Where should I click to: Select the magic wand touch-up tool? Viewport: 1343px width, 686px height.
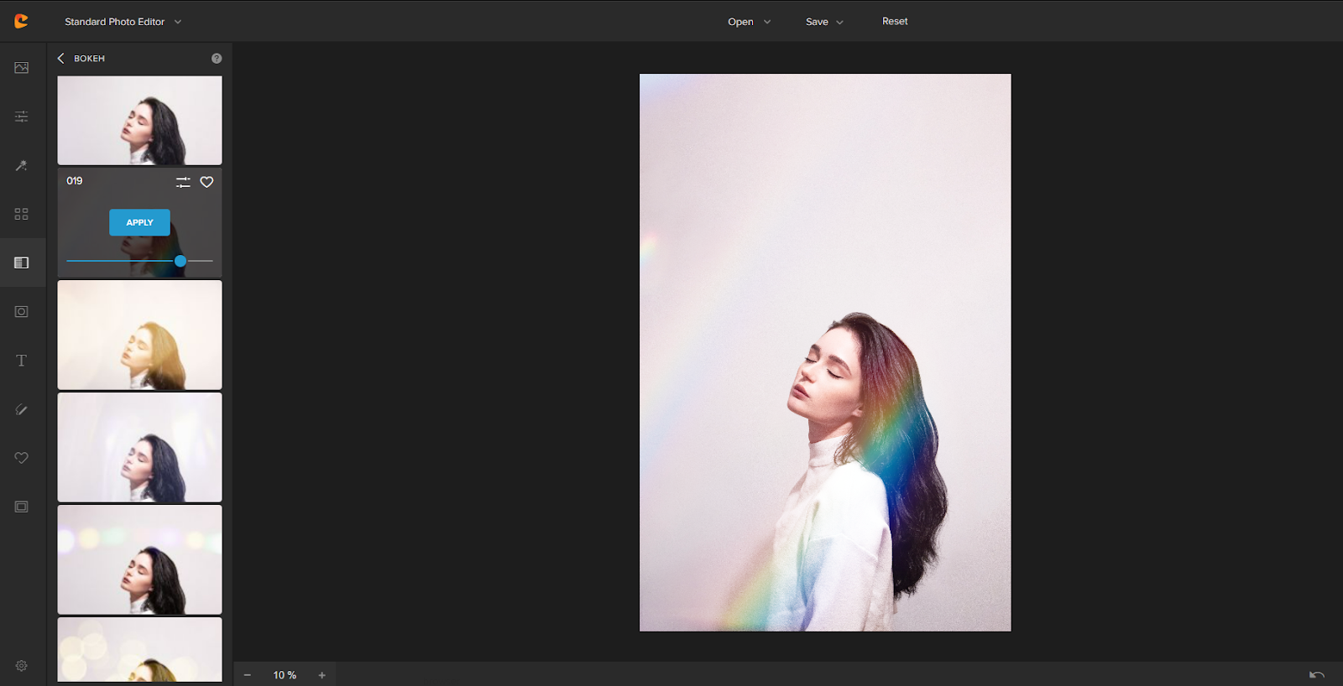click(x=22, y=165)
